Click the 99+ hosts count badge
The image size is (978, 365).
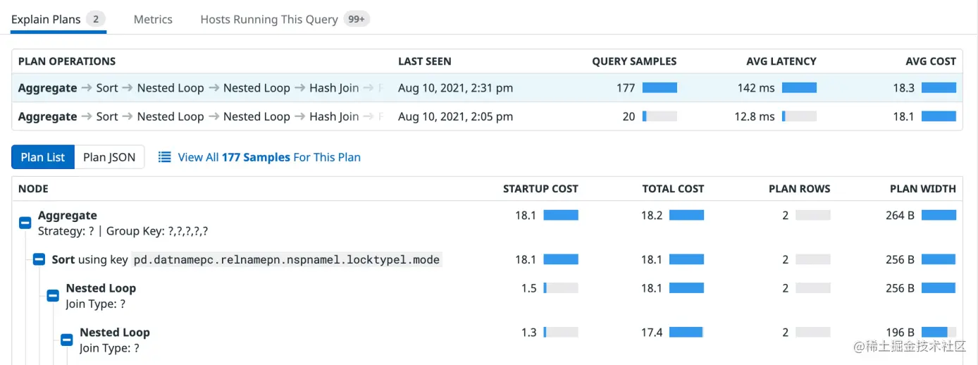click(x=357, y=19)
